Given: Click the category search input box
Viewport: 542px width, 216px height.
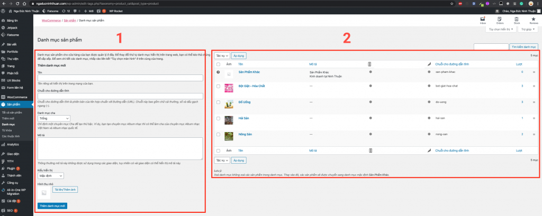Looking at the screenshot, I should pos(491,46).
